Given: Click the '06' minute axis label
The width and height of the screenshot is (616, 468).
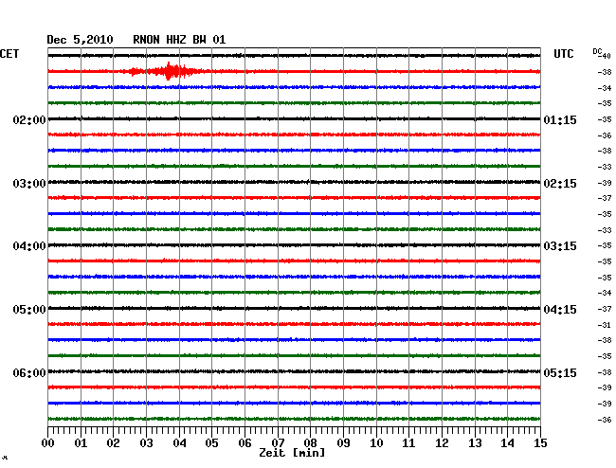Looking at the screenshot, I should coord(245,442).
